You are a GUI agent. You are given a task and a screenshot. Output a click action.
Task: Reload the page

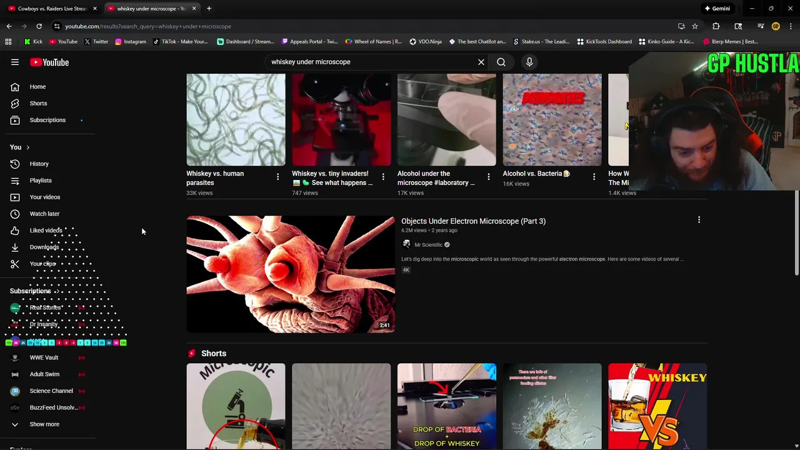coord(39,26)
